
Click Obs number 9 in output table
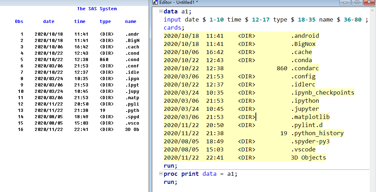tap(22, 85)
